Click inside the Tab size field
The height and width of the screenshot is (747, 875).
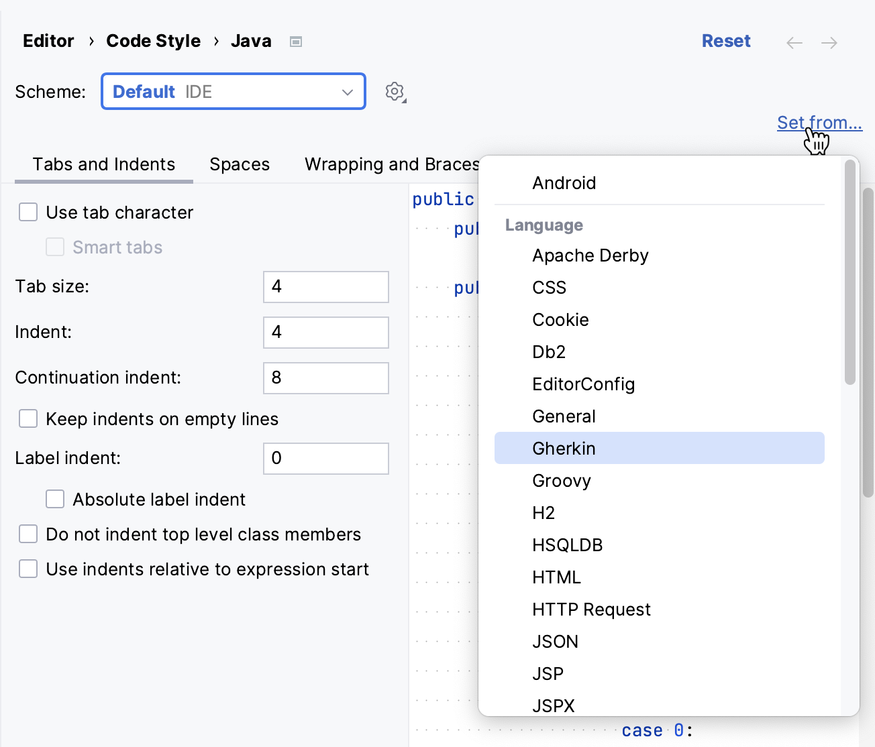pos(325,286)
